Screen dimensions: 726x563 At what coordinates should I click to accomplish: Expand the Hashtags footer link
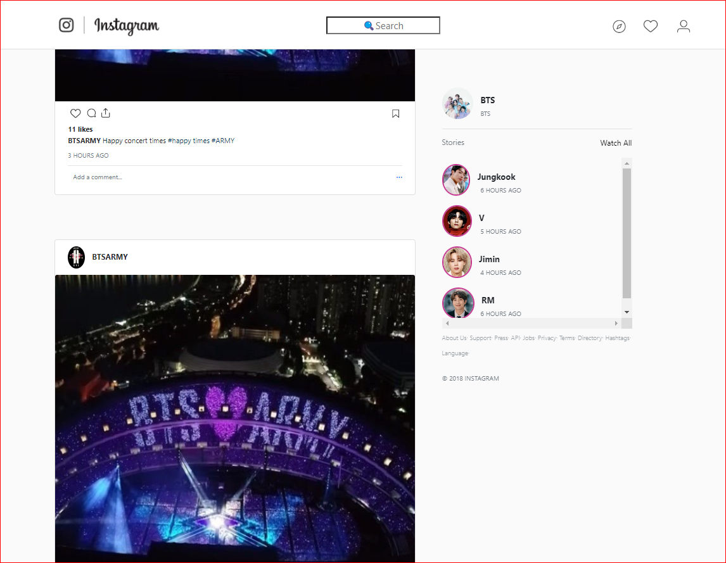pyautogui.click(x=618, y=338)
